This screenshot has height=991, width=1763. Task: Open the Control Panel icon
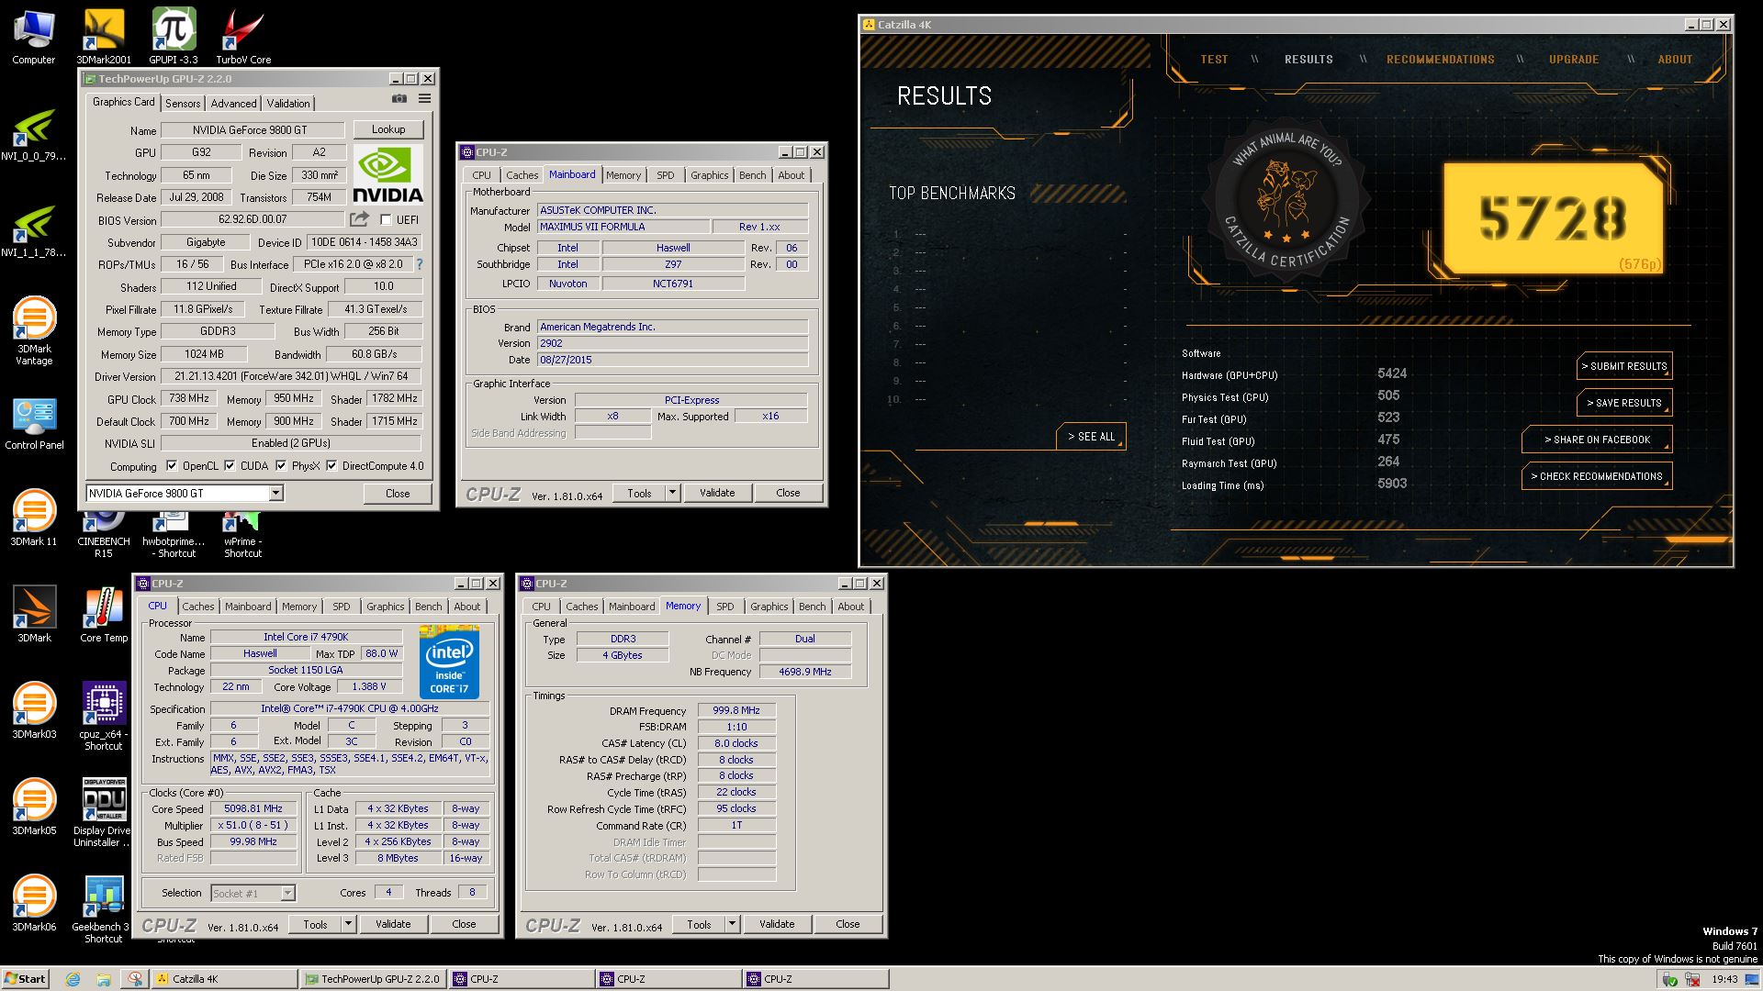point(34,424)
